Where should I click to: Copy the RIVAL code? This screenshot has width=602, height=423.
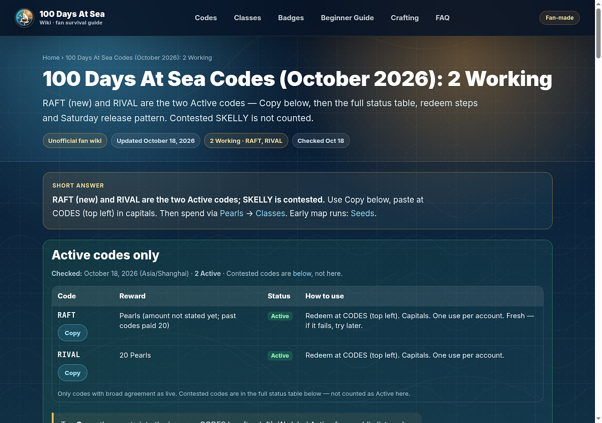pos(72,373)
